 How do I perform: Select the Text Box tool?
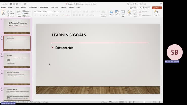tap(123, 12)
